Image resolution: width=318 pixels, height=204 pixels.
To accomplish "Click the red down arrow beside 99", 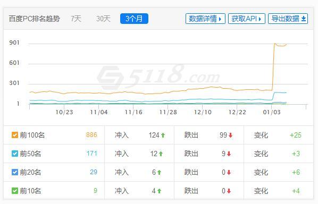I will pyautogui.click(x=230, y=135).
